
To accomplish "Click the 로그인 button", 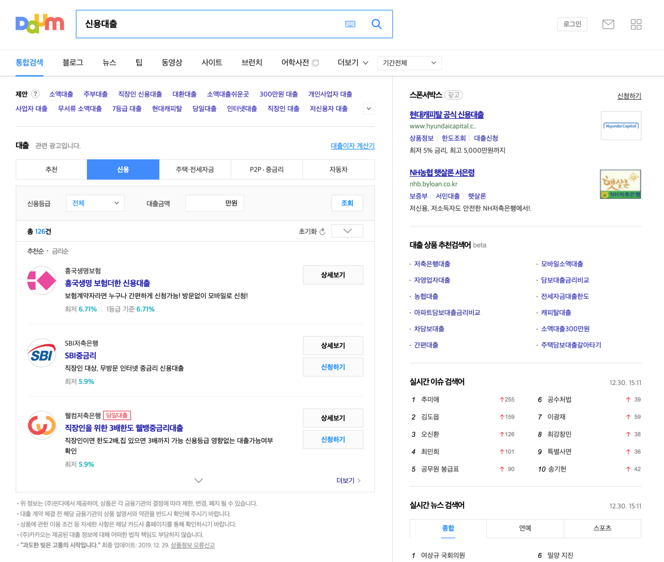I will pos(572,24).
